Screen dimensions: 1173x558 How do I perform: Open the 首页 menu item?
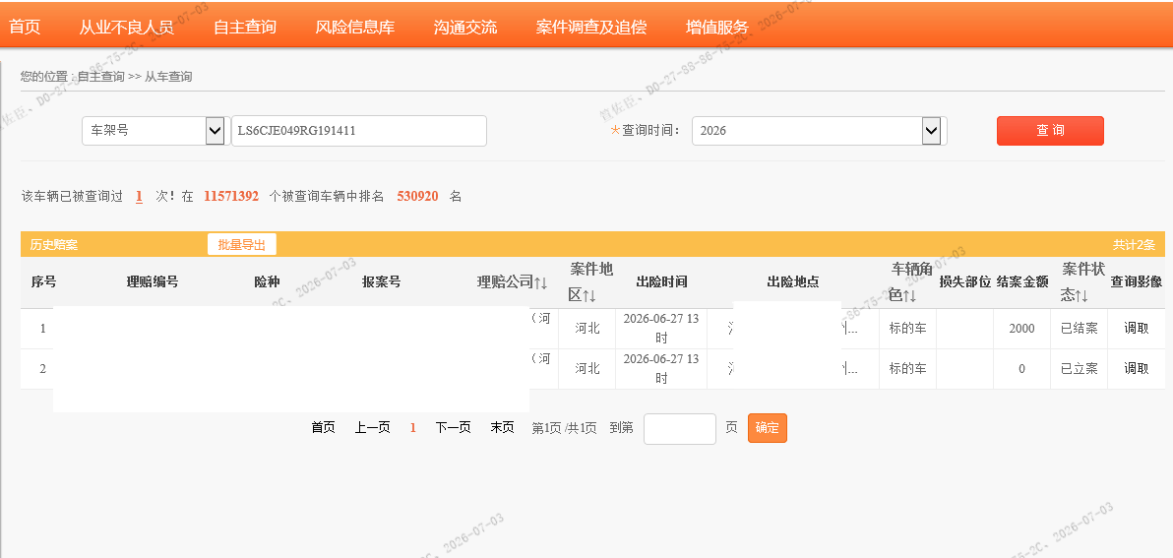pyautogui.click(x=24, y=27)
